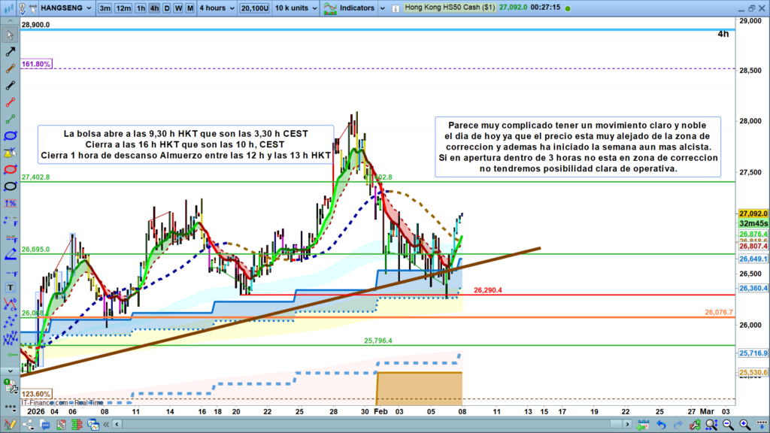Select the text T tool
The image size is (770, 433).
click(11, 287)
